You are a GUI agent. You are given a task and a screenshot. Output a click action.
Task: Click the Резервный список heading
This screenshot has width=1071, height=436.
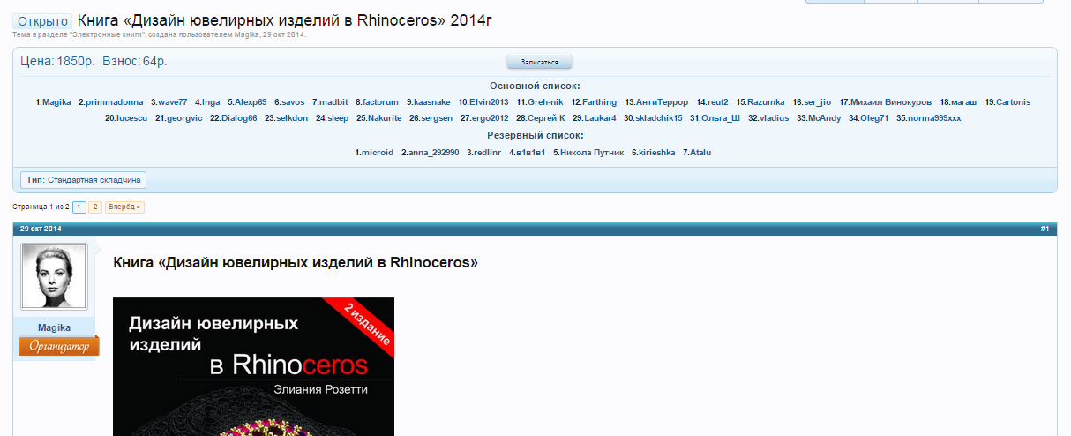535,136
